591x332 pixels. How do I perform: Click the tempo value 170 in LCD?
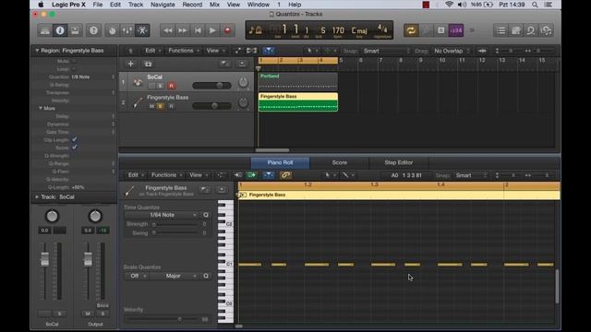click(x=338, y=30)
